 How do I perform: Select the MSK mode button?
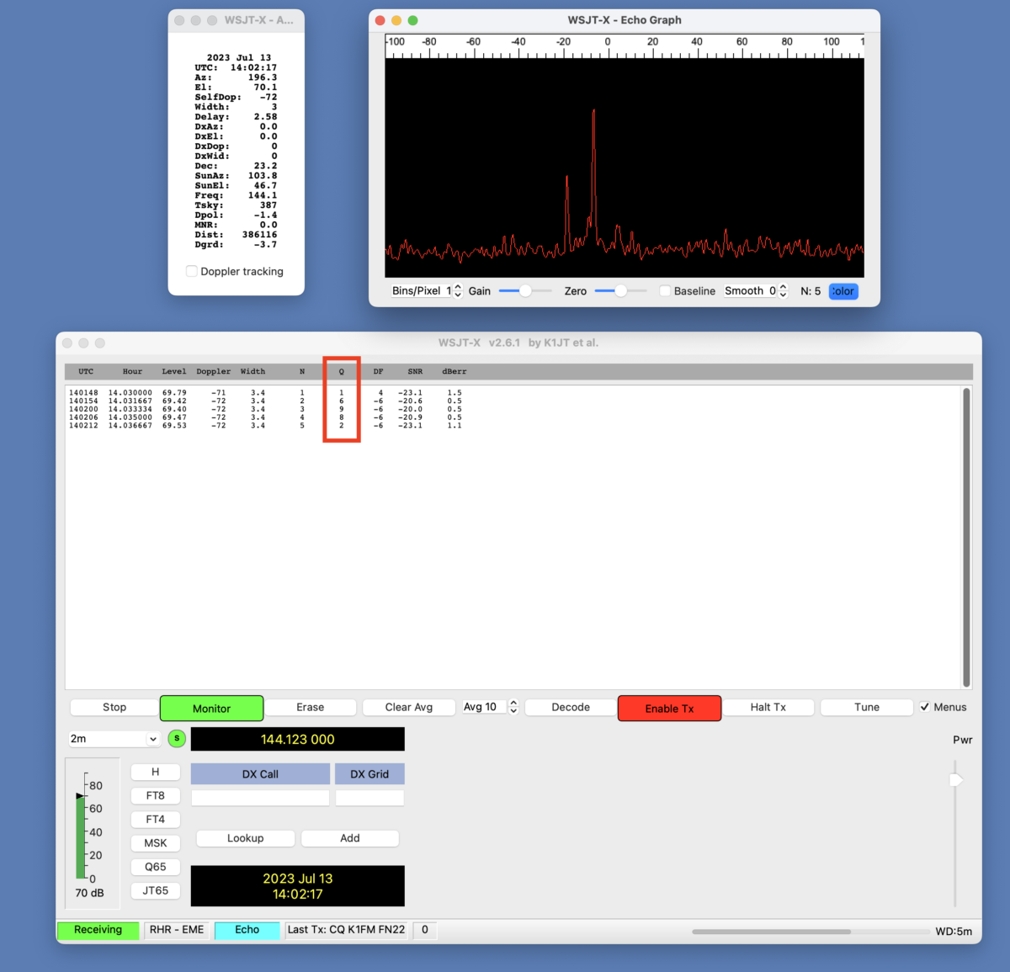[x=155, y=842]
